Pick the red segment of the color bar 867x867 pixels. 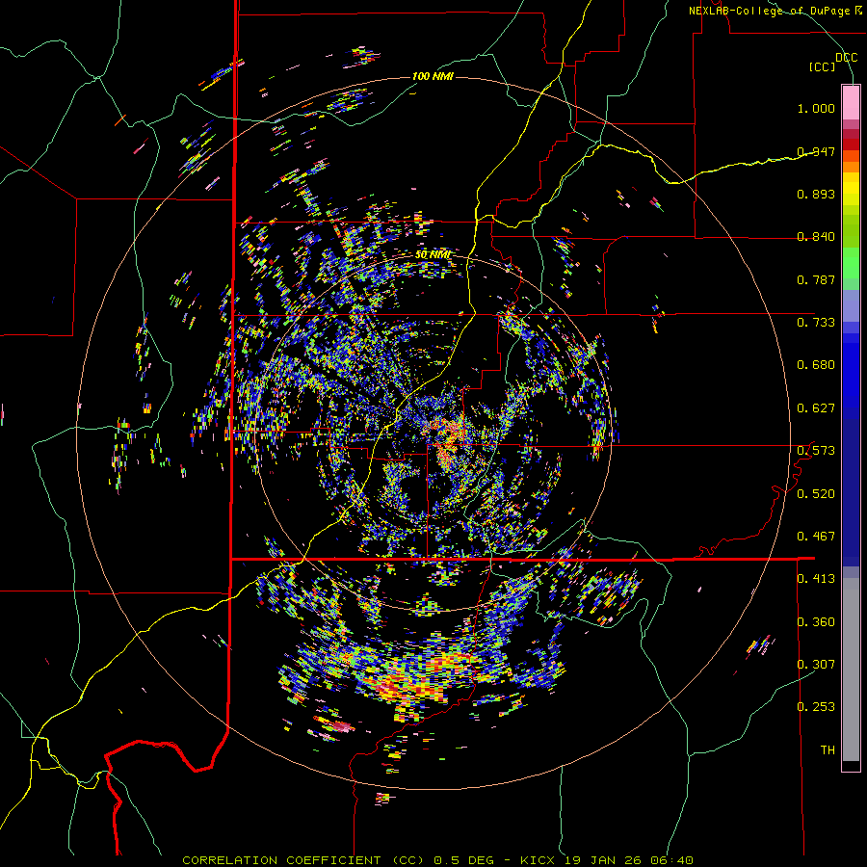851,144
